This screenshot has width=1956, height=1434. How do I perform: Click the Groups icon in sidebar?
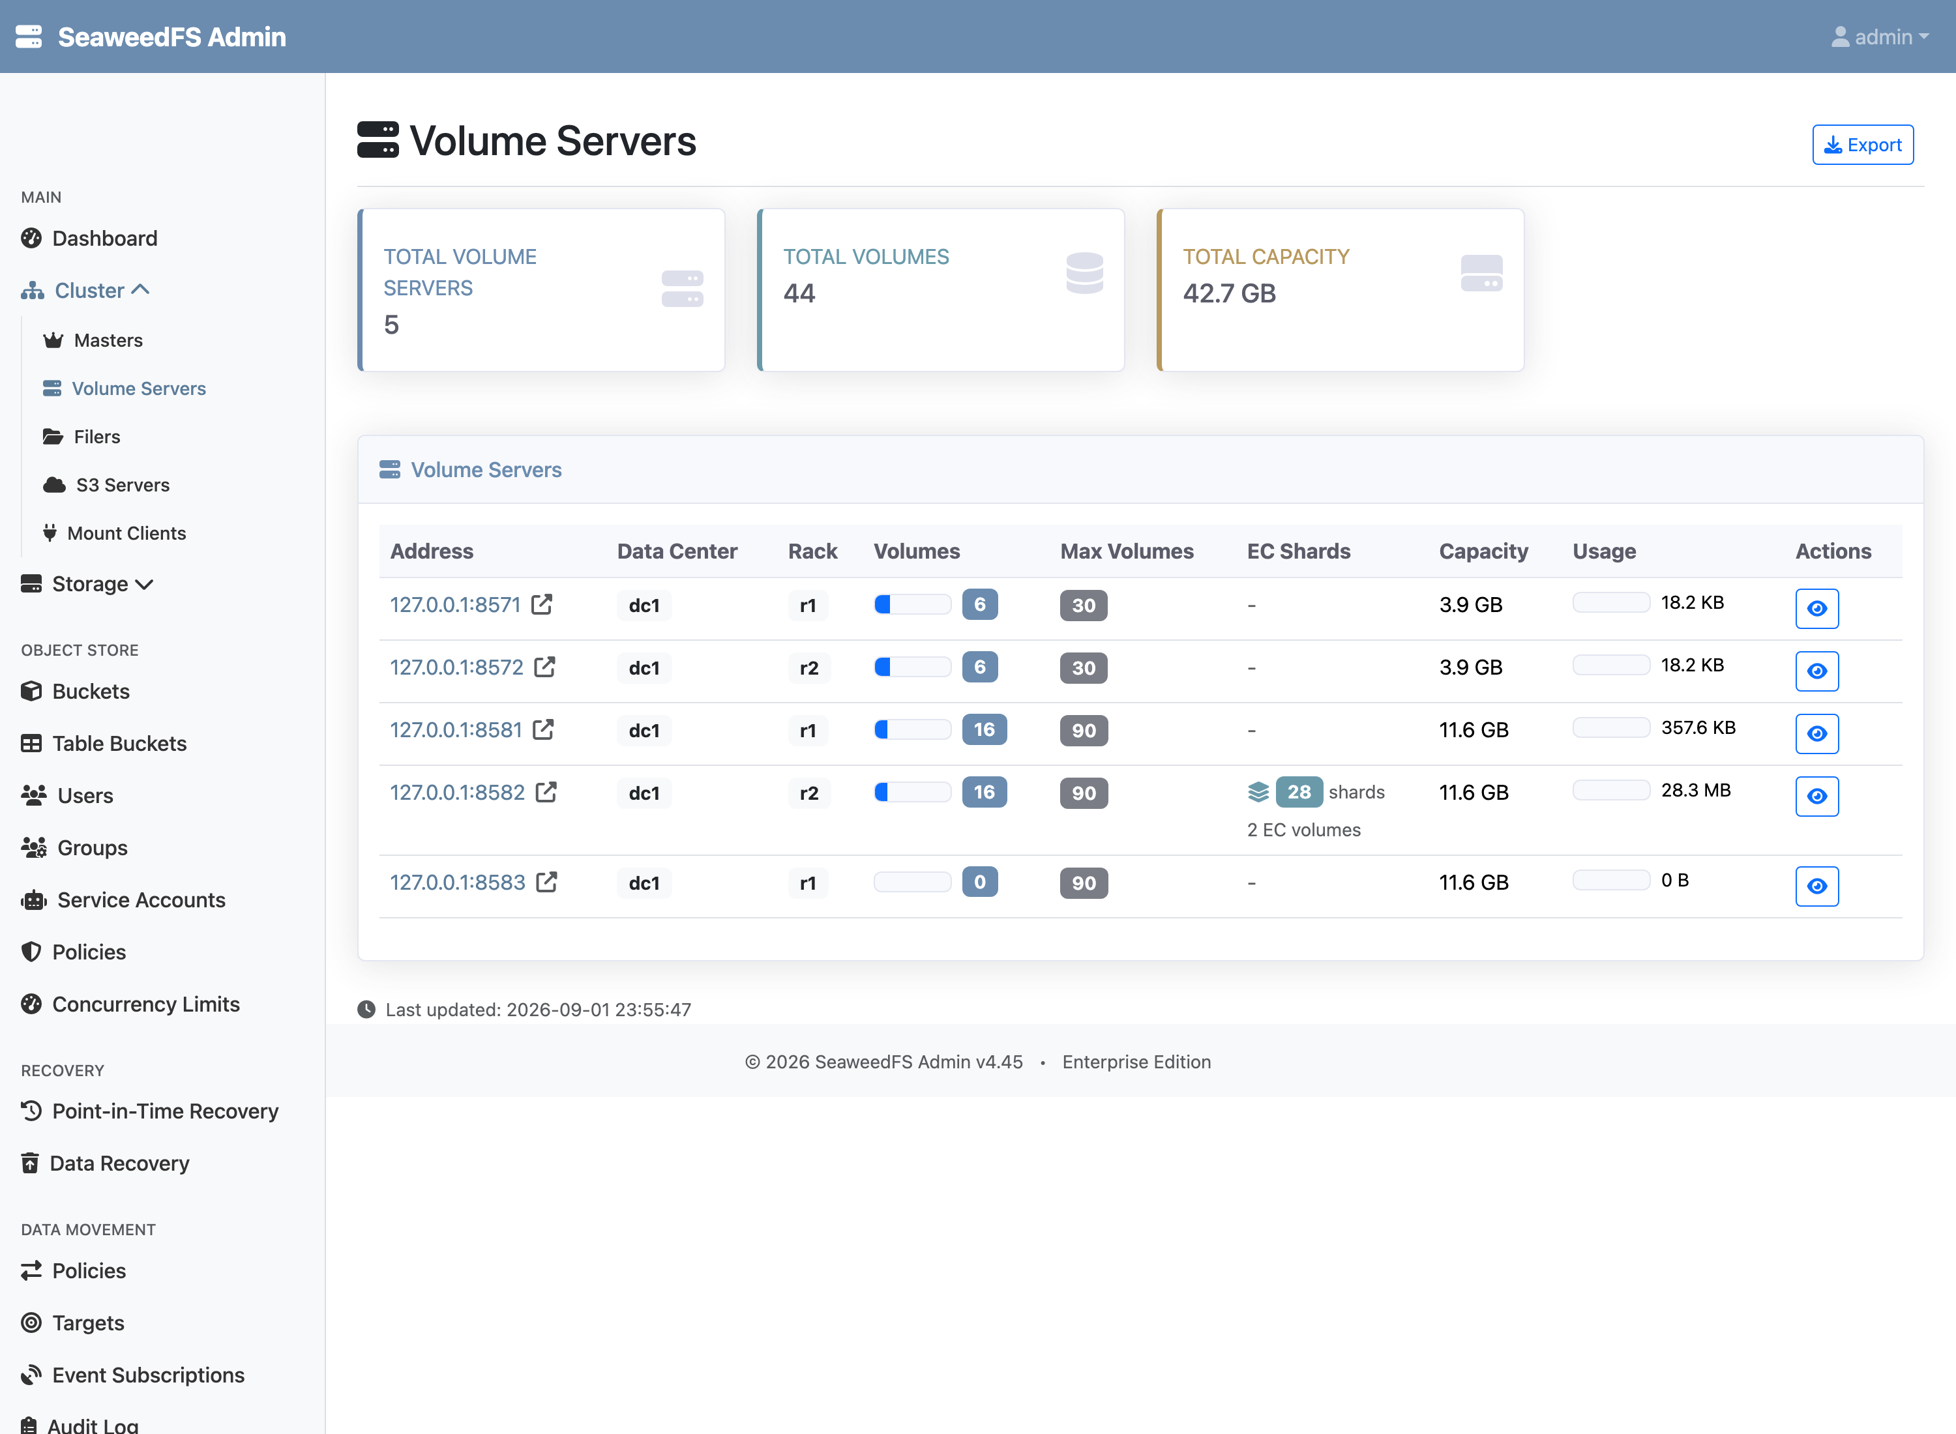pyautogui.click(x=34, y=847)
